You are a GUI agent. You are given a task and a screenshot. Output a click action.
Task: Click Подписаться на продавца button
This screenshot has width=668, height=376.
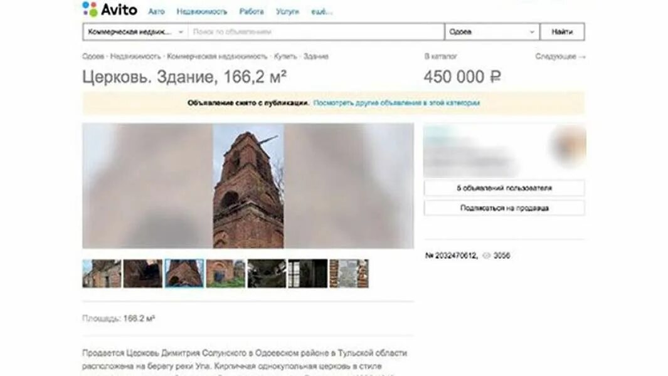(x=504, y=208)
